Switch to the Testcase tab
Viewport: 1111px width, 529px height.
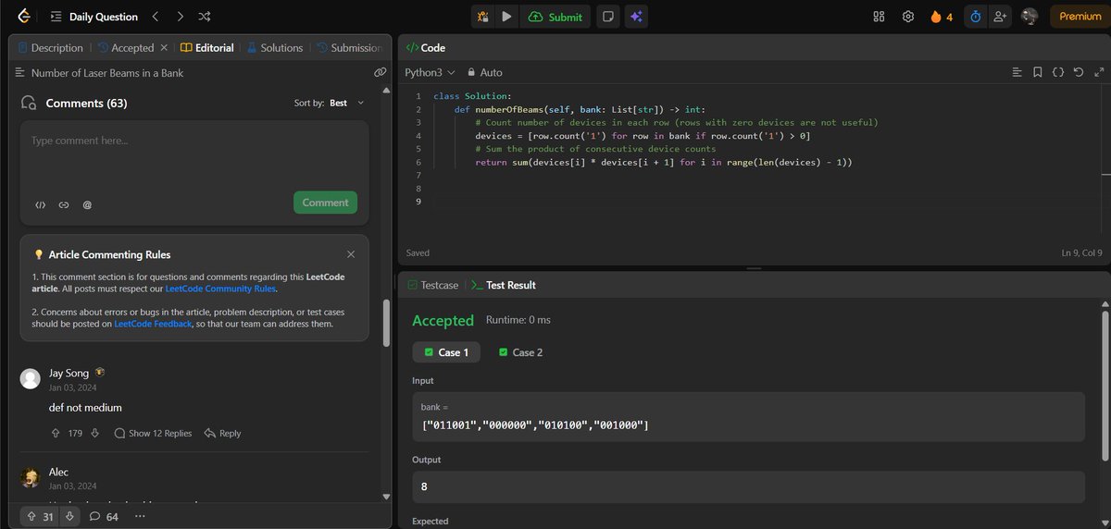433,285
